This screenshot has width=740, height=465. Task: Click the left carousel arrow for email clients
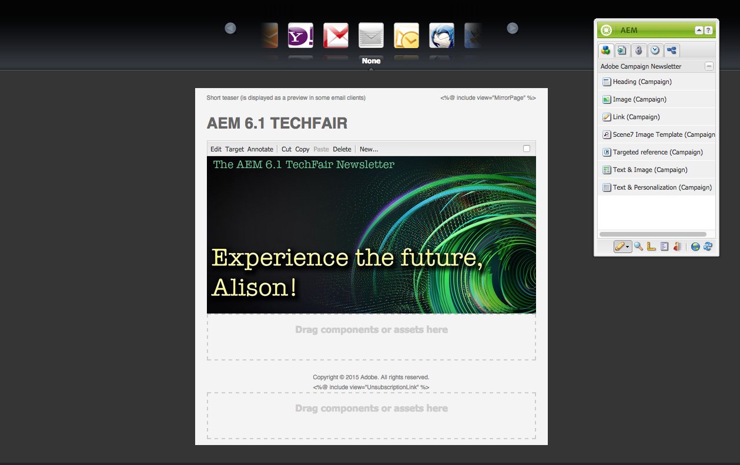(x=230, y=28)
